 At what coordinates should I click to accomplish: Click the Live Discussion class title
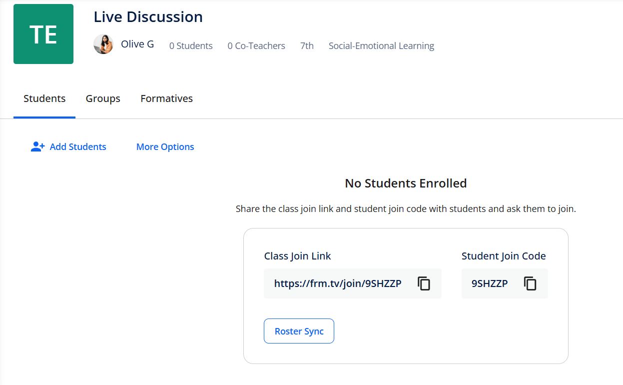click(148, 16)
